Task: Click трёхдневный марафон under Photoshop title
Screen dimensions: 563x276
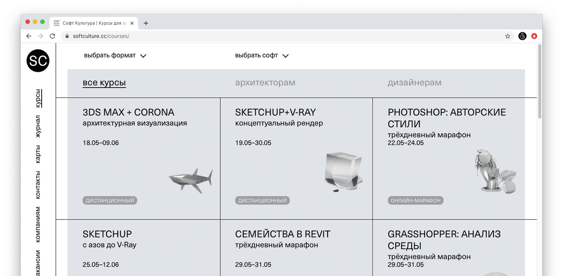Action: pyautogui.click(x=429, y=135)
